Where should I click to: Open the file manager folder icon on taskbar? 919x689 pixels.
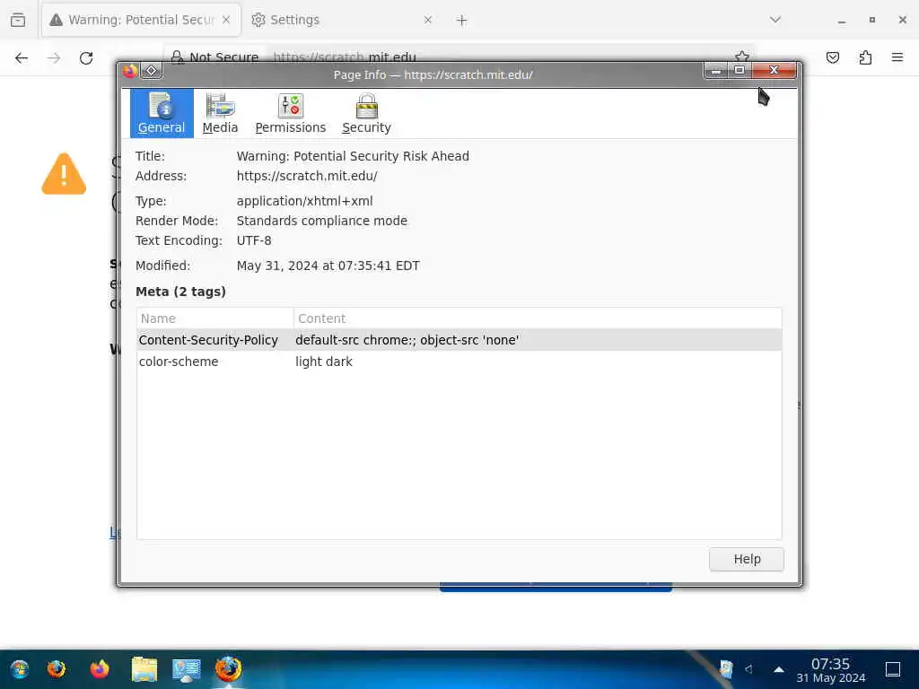coord(144,669)
